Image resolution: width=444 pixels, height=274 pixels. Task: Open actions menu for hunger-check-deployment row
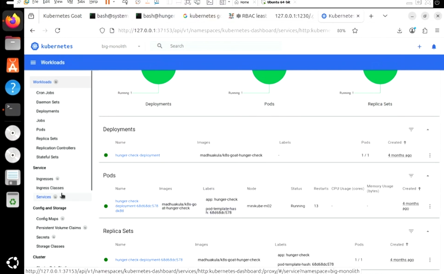pos(430,155)
